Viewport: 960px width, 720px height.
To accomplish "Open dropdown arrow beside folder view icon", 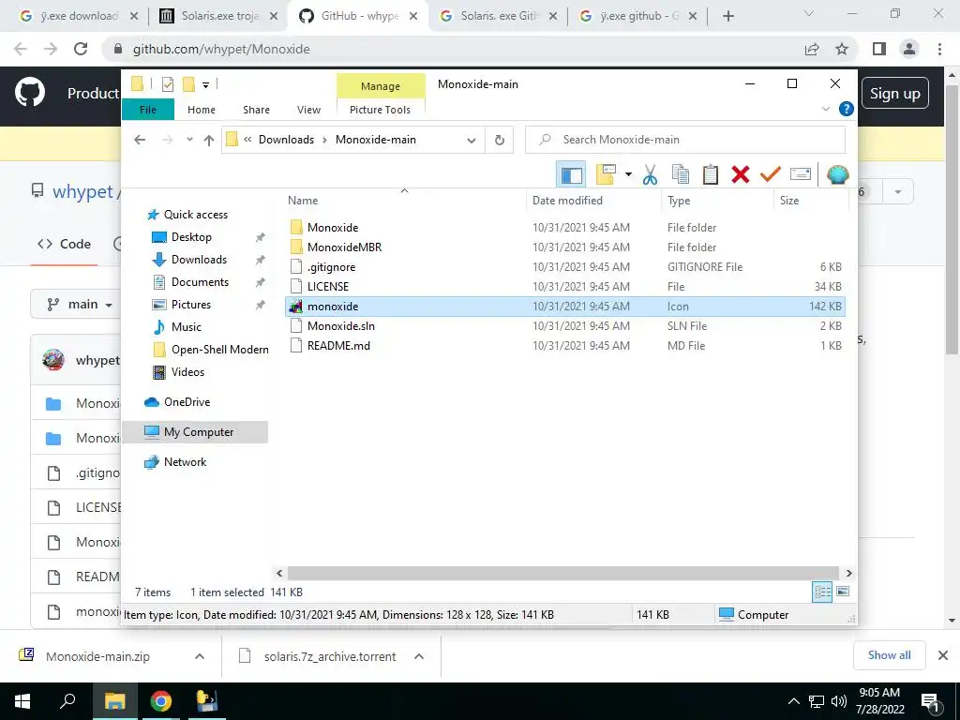I will coord(628,175).
